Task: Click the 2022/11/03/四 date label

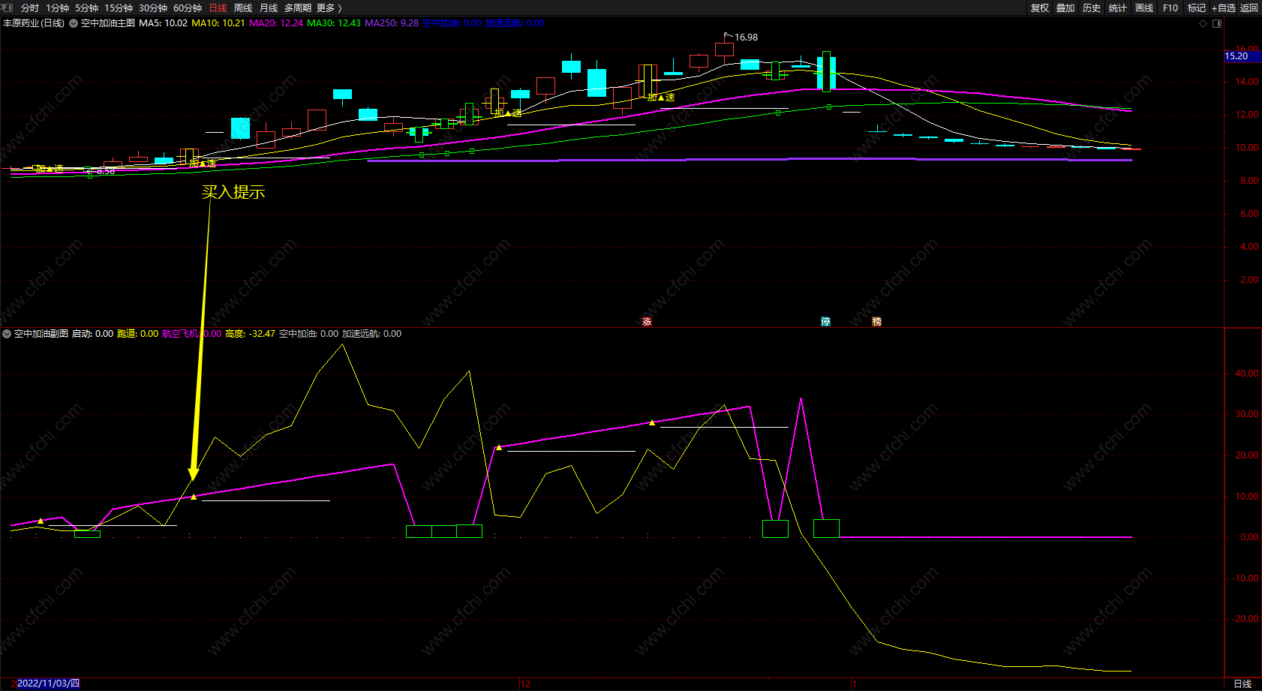Action: (x=48, y=683)
